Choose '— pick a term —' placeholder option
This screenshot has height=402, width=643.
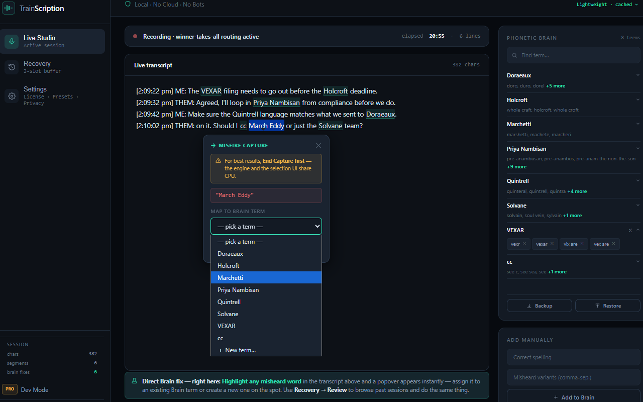click(x=266, y=242)
